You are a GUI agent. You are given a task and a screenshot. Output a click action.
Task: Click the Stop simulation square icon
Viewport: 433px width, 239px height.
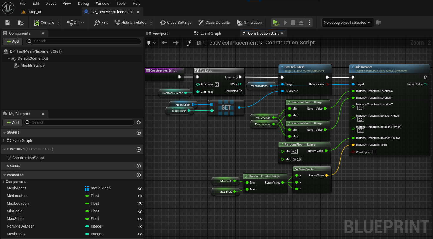coord(293,23)
